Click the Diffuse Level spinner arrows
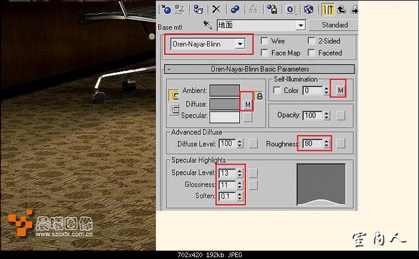This screenshot has height=259, width=419. click(240, 144)
